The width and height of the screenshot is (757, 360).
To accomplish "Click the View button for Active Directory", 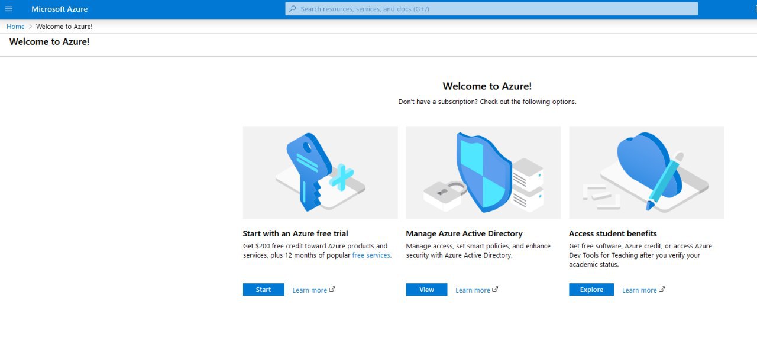I will 426,290.
